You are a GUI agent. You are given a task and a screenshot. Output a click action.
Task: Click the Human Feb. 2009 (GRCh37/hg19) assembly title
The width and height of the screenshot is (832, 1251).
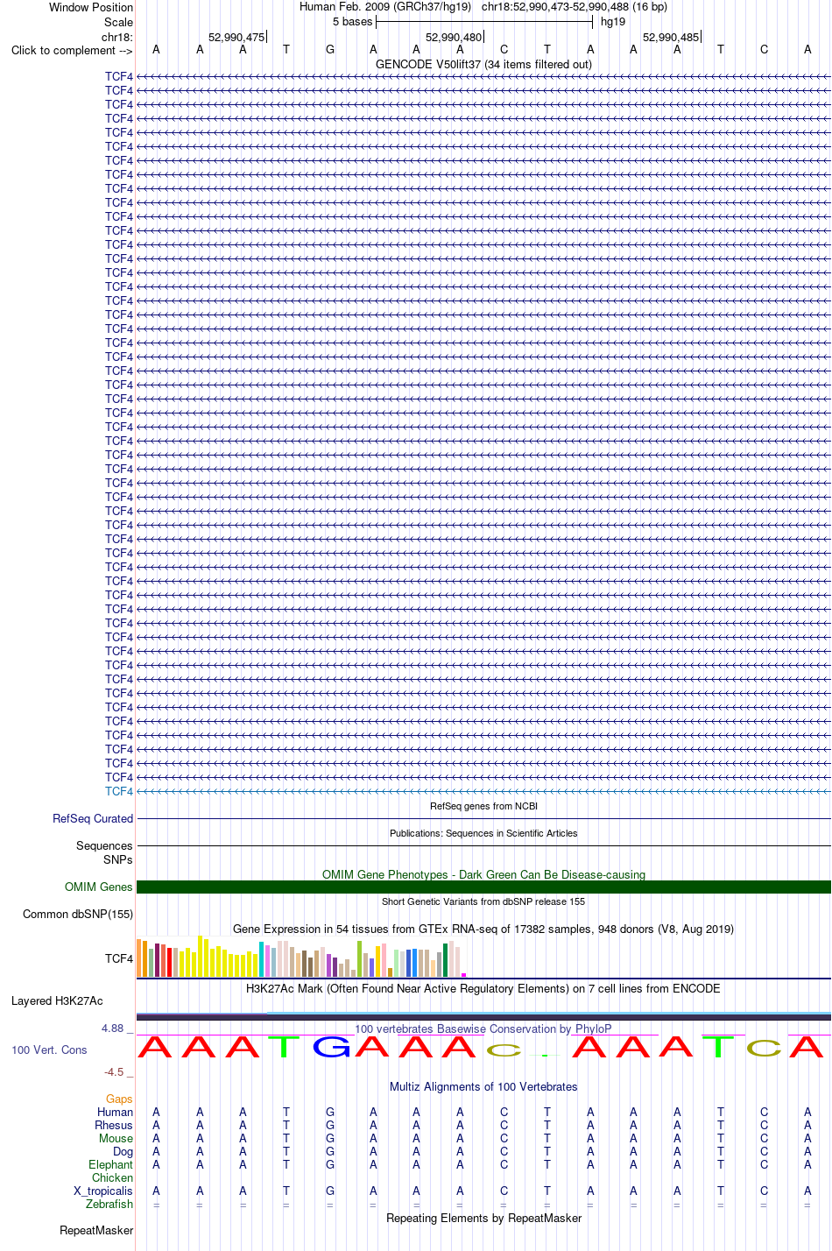(x=385, y=7)
